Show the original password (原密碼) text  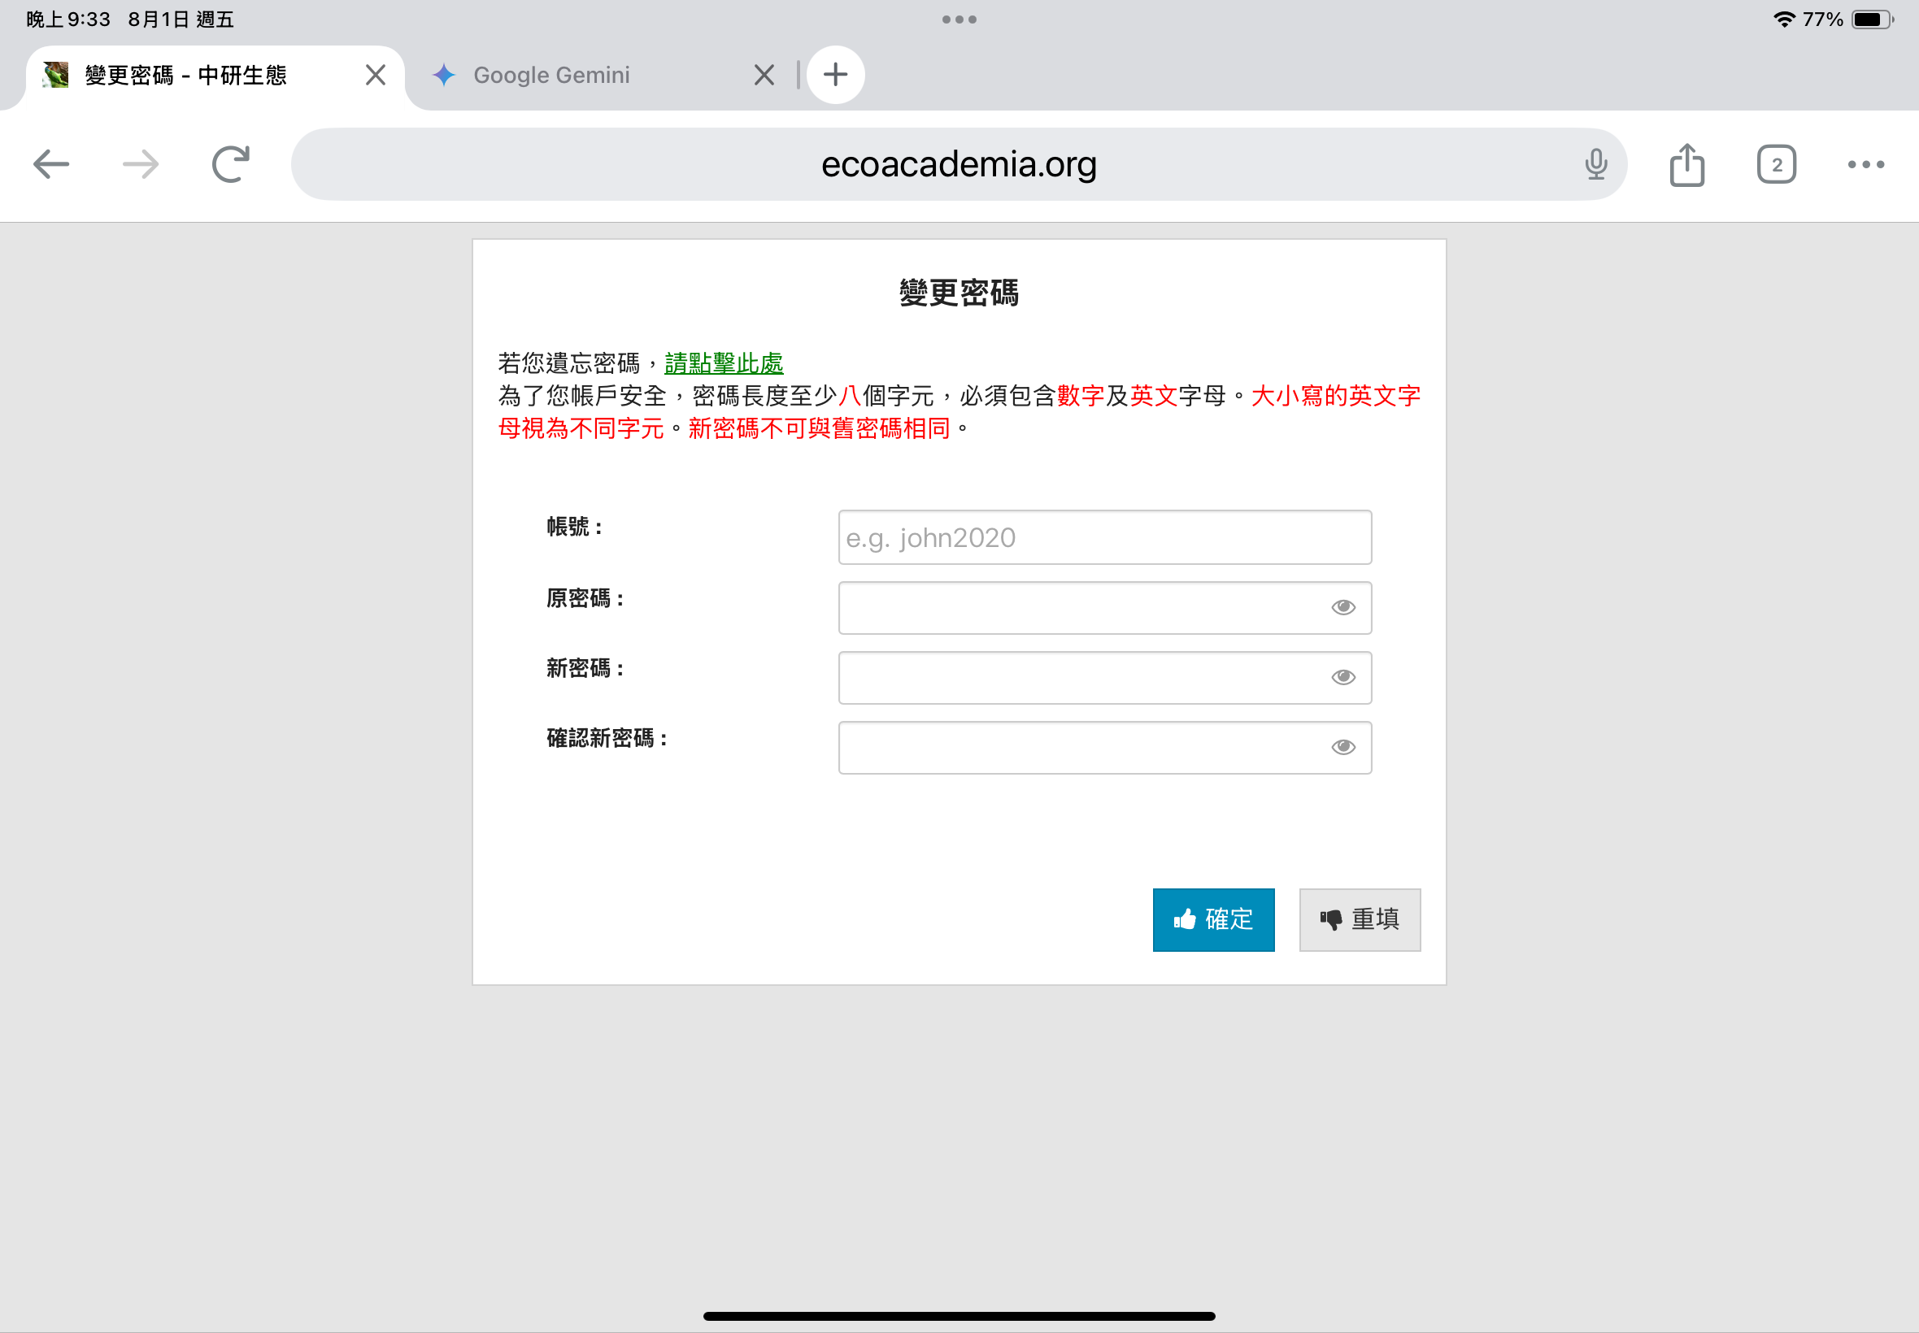(1342, 607)
